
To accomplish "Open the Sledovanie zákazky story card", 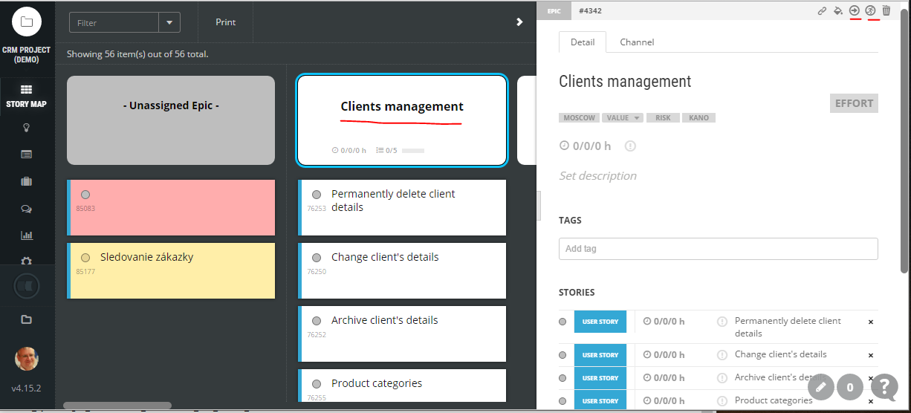I will (x=171, y=270).
